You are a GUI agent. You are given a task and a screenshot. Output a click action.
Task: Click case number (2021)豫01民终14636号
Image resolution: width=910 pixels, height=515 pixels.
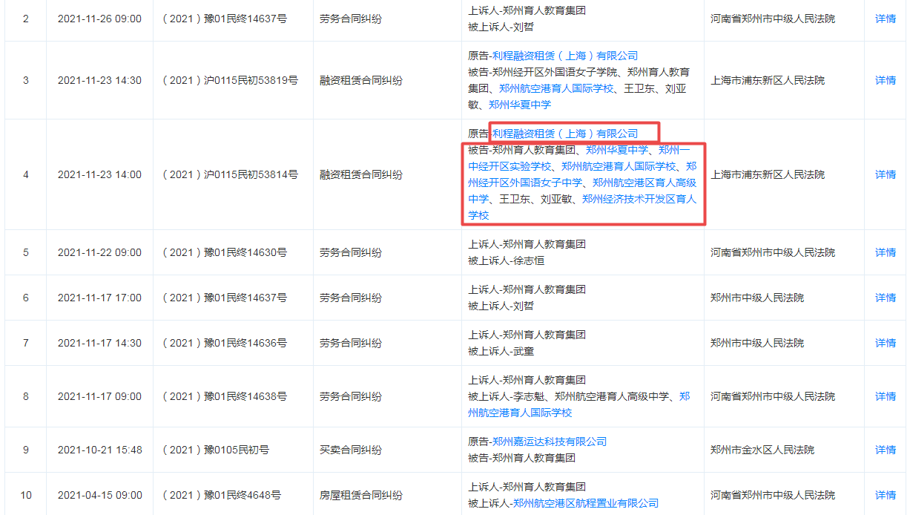pos(224,343)
